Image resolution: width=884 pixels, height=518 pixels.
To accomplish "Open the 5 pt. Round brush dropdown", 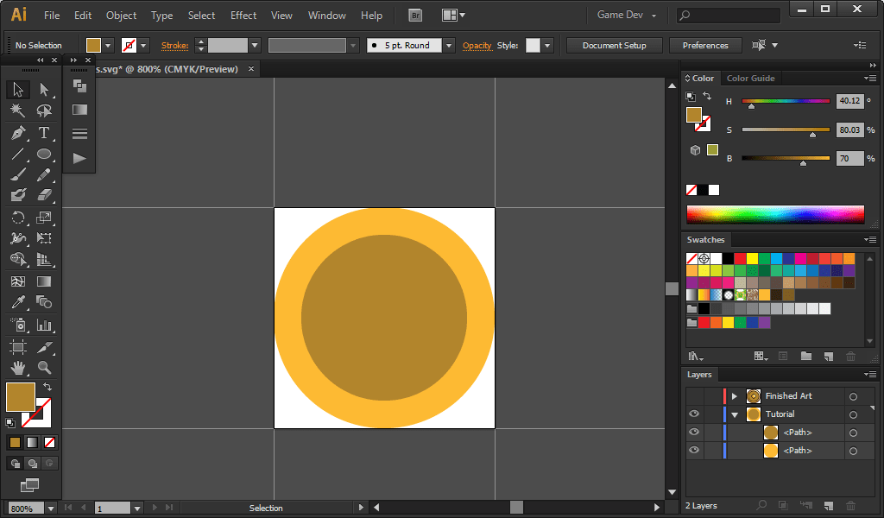I will pos(449,46).
